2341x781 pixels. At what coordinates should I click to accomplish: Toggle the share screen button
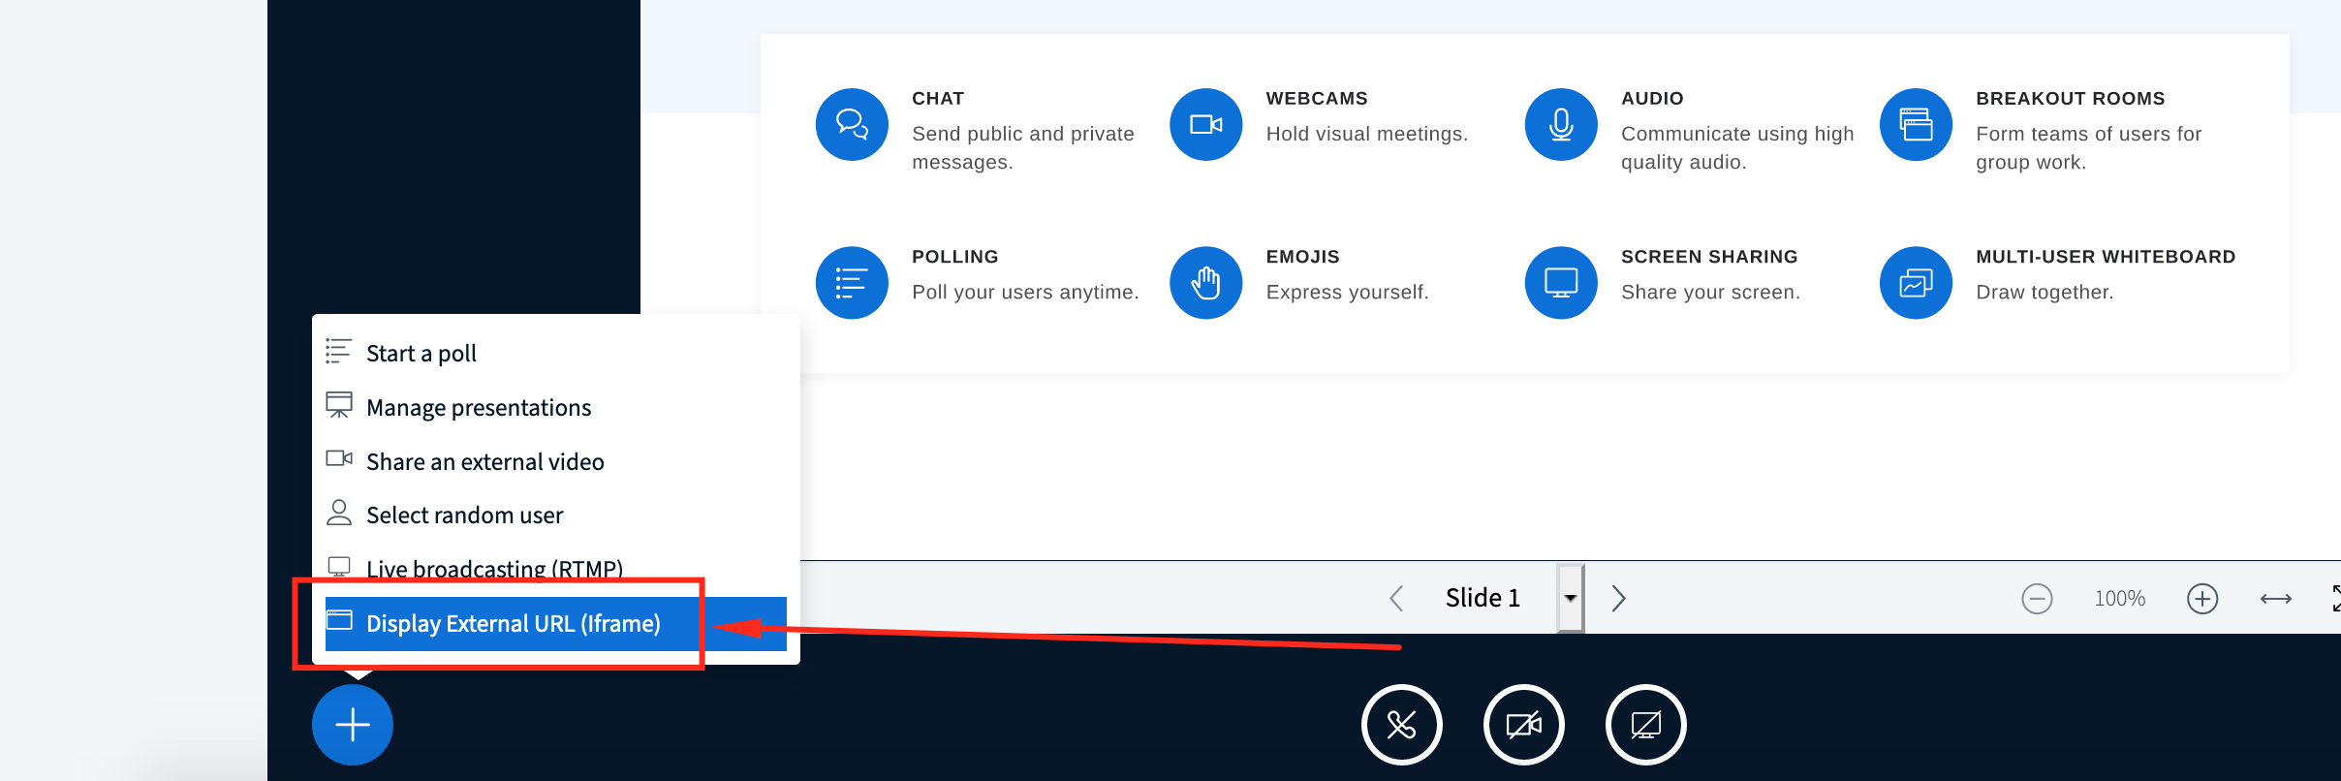(x=1645, y=725)
